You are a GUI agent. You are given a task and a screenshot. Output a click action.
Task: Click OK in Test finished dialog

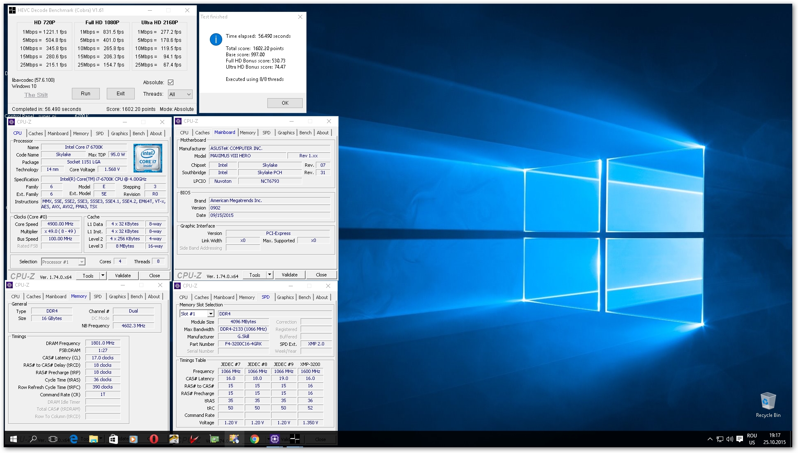[x=285, y=103]
